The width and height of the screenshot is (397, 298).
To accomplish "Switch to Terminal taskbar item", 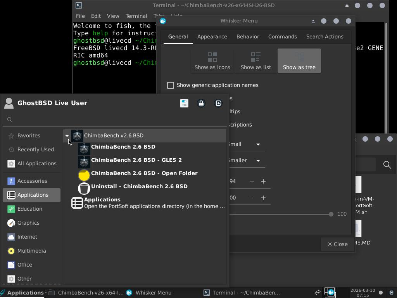I will [242, 293].
